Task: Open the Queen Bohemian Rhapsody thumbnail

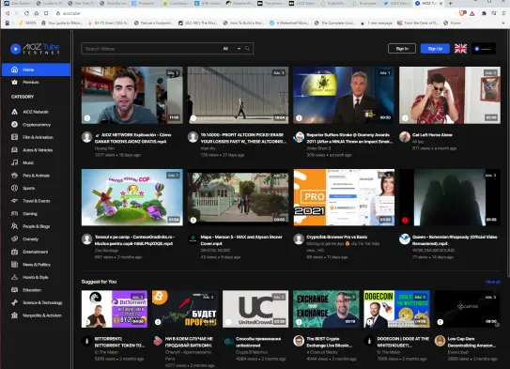Action: click(x=450, y=197)
